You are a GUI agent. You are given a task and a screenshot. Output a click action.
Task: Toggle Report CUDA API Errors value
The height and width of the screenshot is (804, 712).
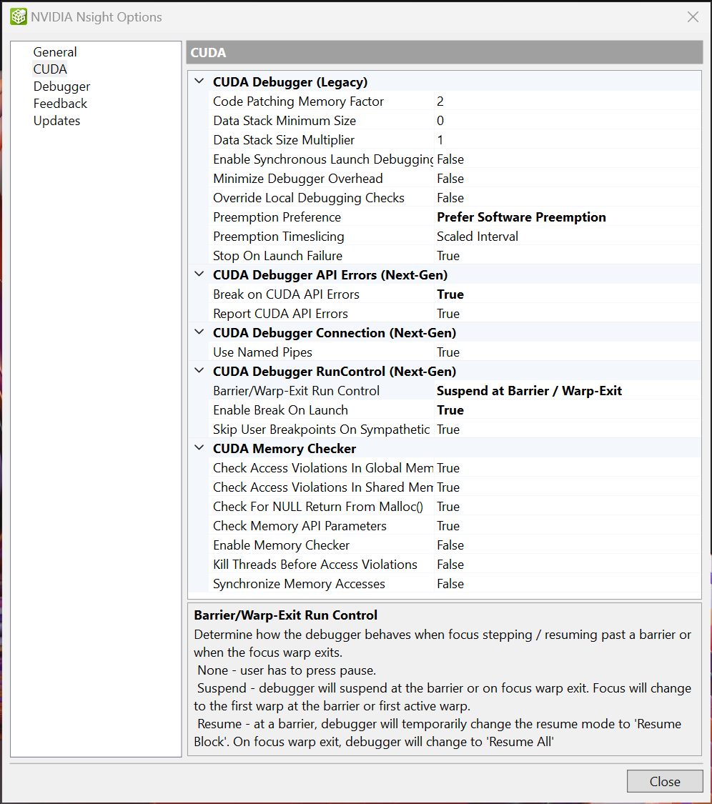pos(567,314)
